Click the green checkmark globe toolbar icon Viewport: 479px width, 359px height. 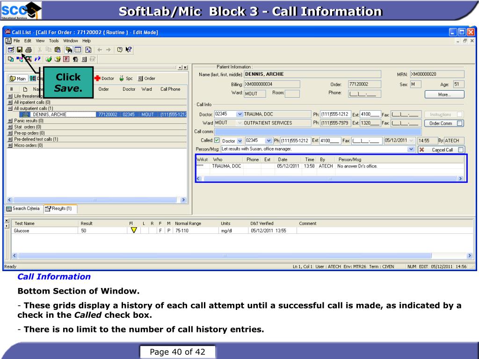(x=48, y=59)
